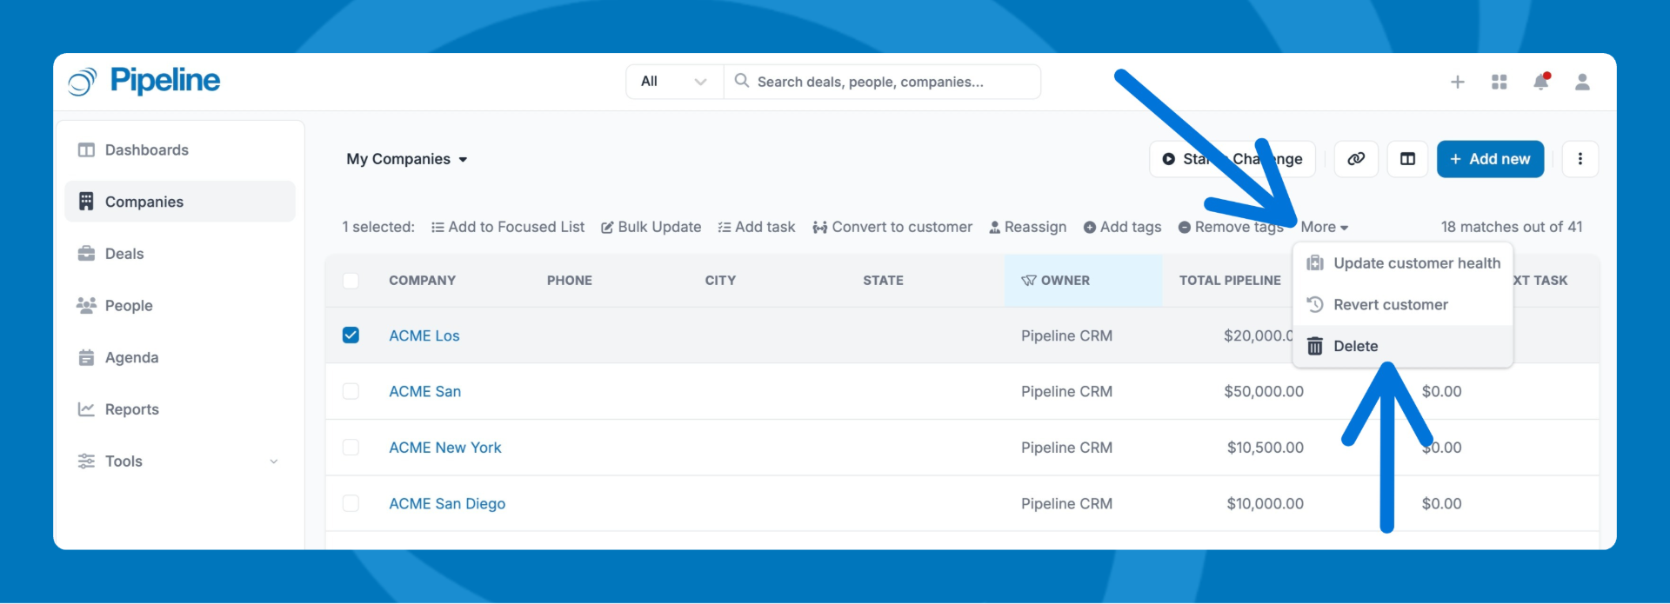Click the Delete trash can icon
The width and height of the screenshot is (1670, 604).
(1315, 346)
